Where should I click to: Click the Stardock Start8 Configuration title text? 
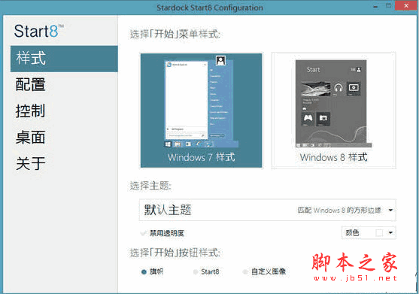point(210,8)
